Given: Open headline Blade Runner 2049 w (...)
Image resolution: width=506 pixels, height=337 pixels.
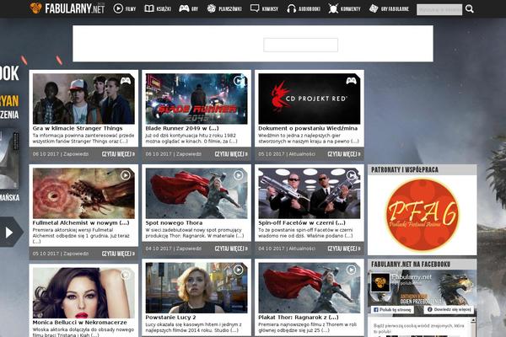Looking at the screenshot, I should click(x=182, y=128).
